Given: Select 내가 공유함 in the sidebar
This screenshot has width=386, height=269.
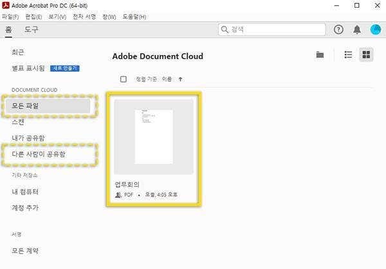Looking at the screenshot, I should (x=28, y=138).
